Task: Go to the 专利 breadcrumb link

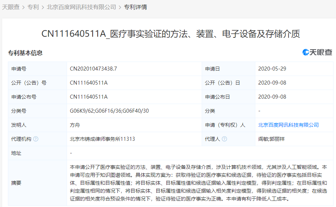Action: [33, 7]
